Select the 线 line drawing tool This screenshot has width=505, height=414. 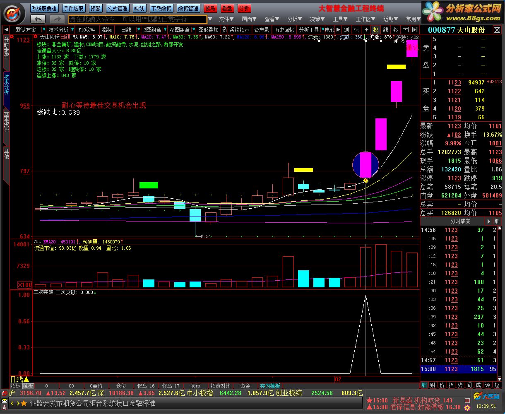pos(385,30)
